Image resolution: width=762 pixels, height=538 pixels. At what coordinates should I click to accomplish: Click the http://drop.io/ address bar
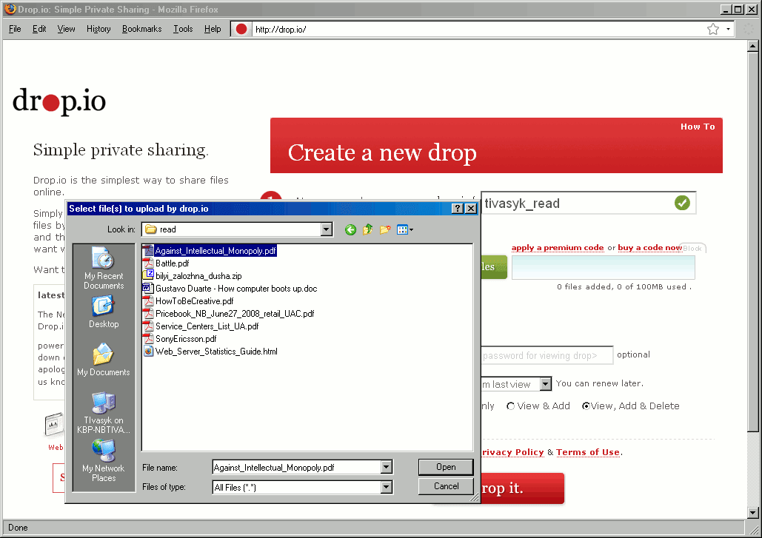click(478, 29)
